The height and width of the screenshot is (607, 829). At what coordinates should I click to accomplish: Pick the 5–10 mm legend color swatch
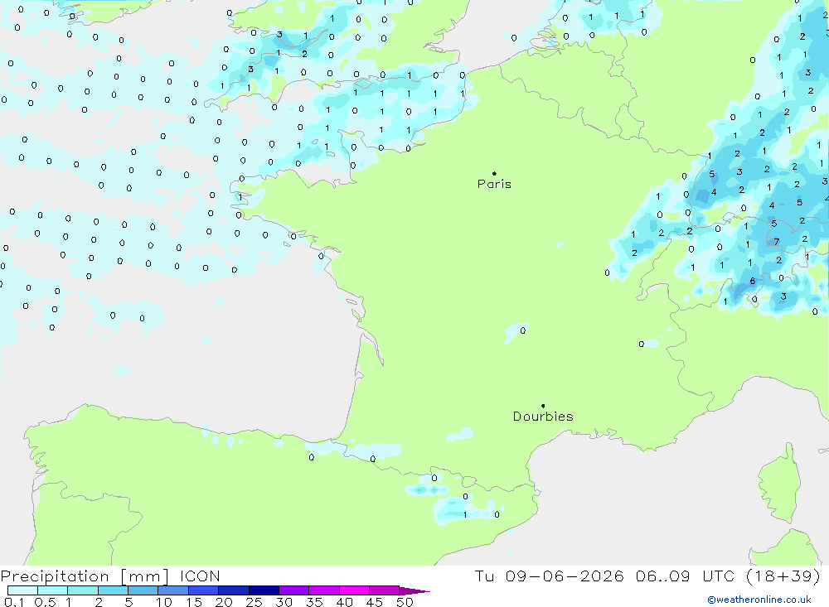click(143, 590)
